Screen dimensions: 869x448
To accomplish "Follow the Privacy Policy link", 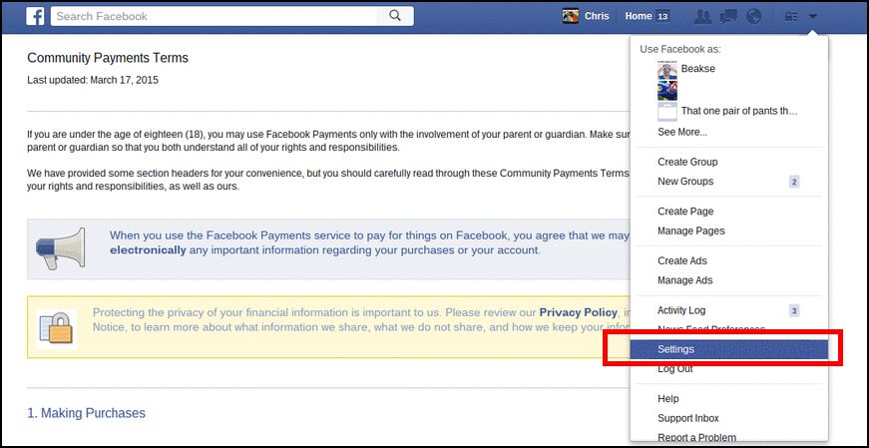I will [578, 312].
